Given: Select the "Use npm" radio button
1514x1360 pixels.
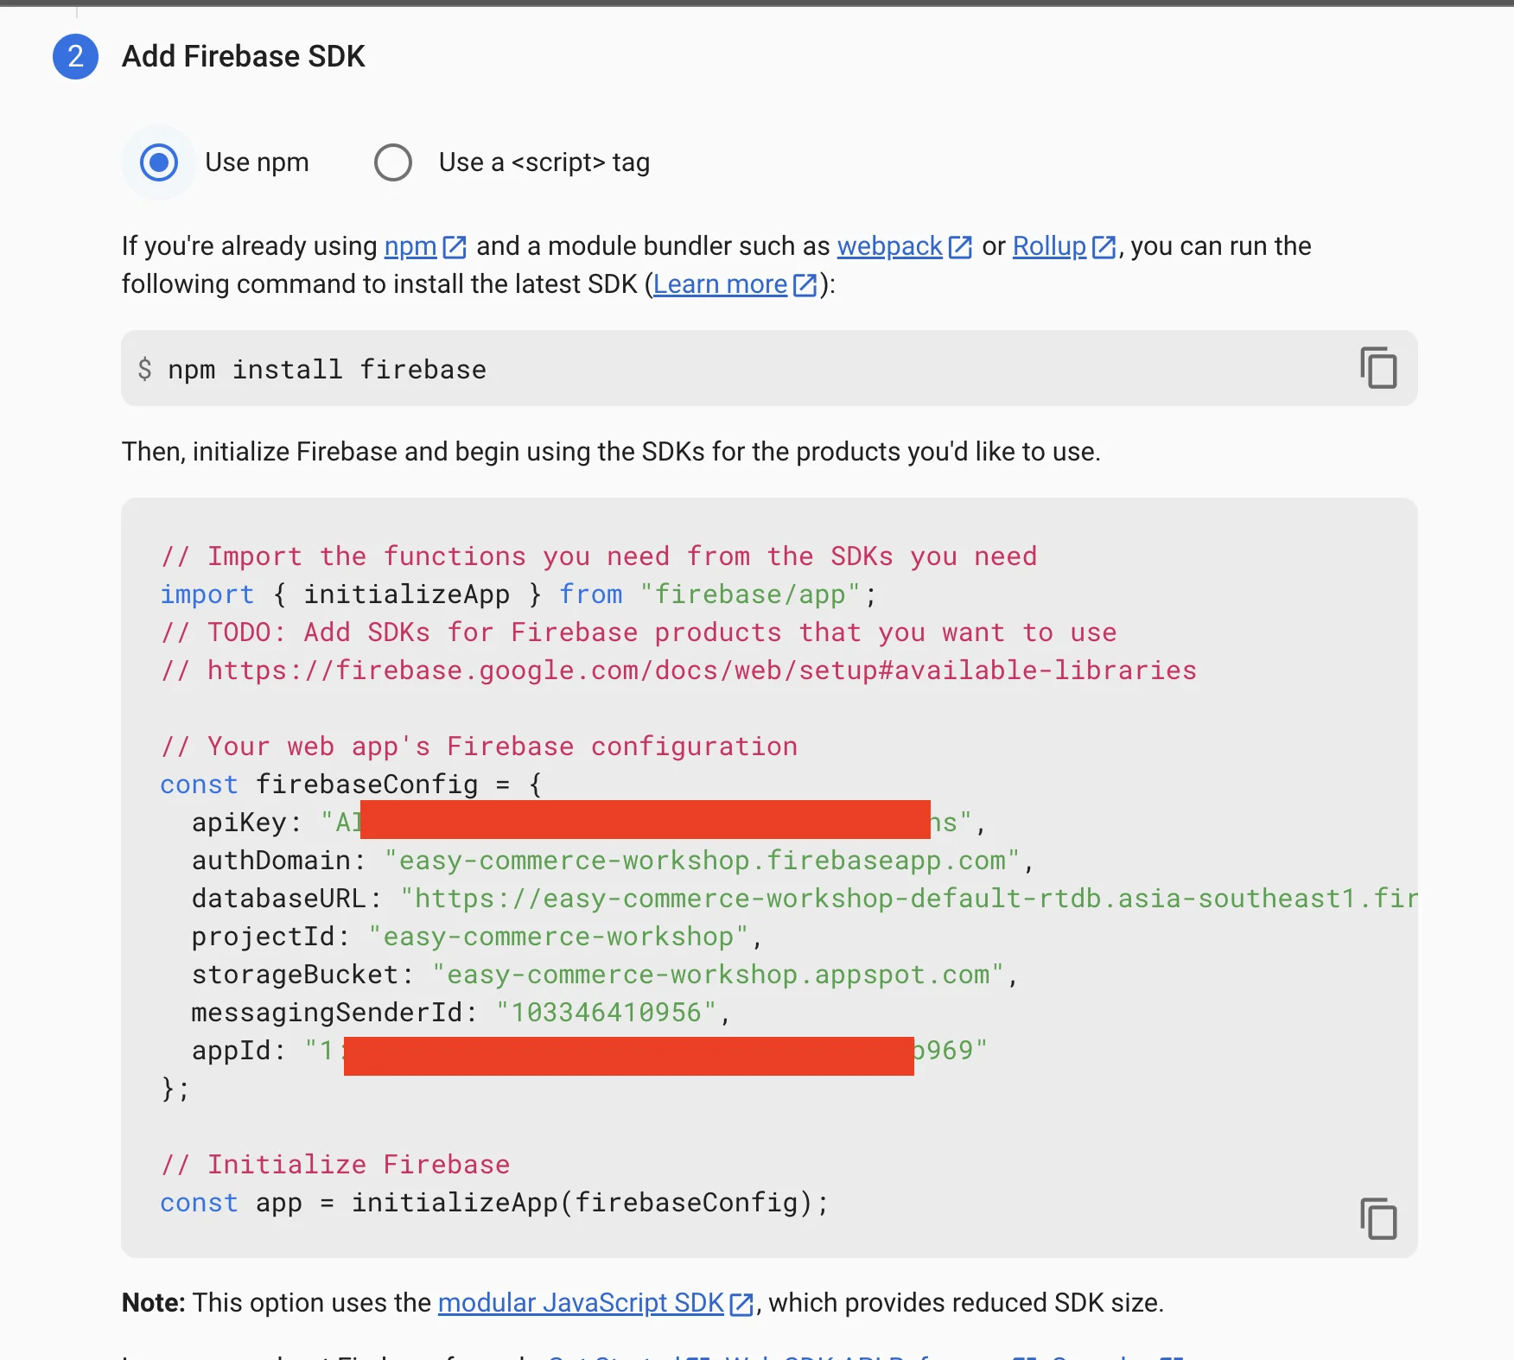Looking at the screenshot, I should coord(159,162).
